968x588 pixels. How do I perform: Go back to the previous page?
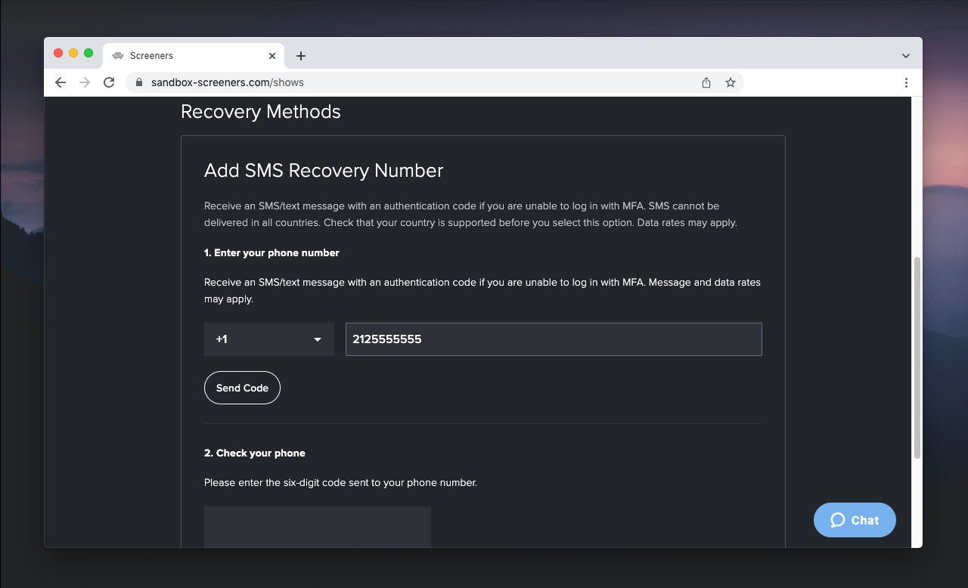(60, 82)
